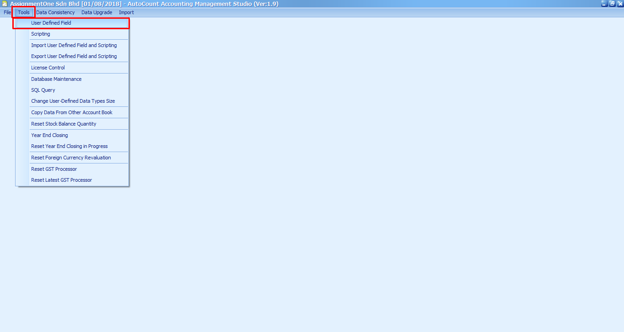Close the open Tools menu

(x=24, y=12)
